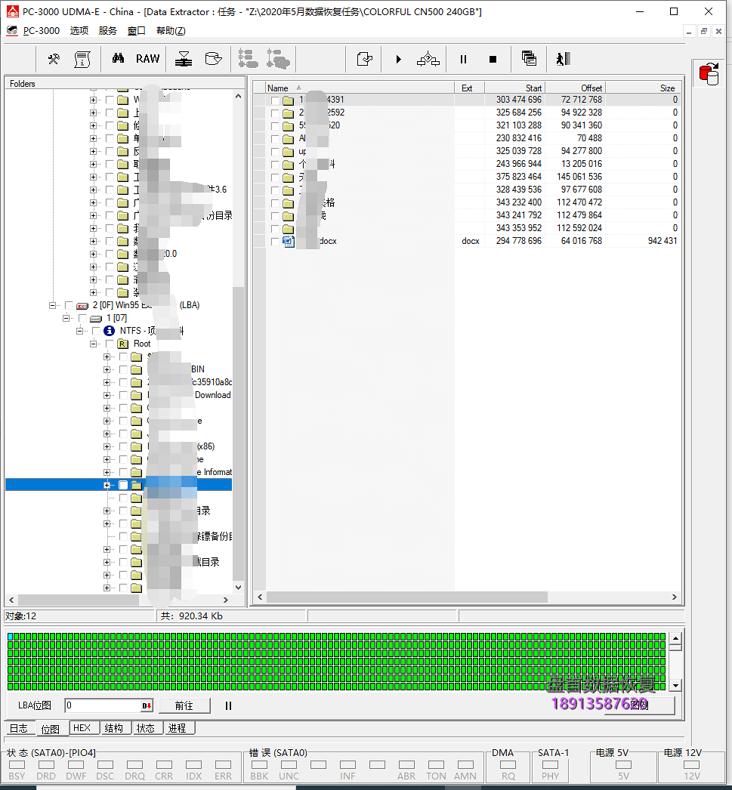732x790 pixels.
Task: Click the Root folder R icon
Action: (x=123, y=344)
